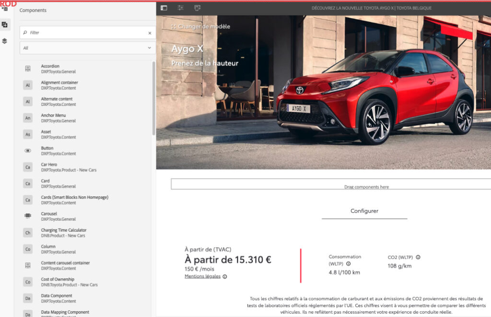The image size is (491, 317).
Task: Select the Alignment container component icon
Action: point(28,85)
